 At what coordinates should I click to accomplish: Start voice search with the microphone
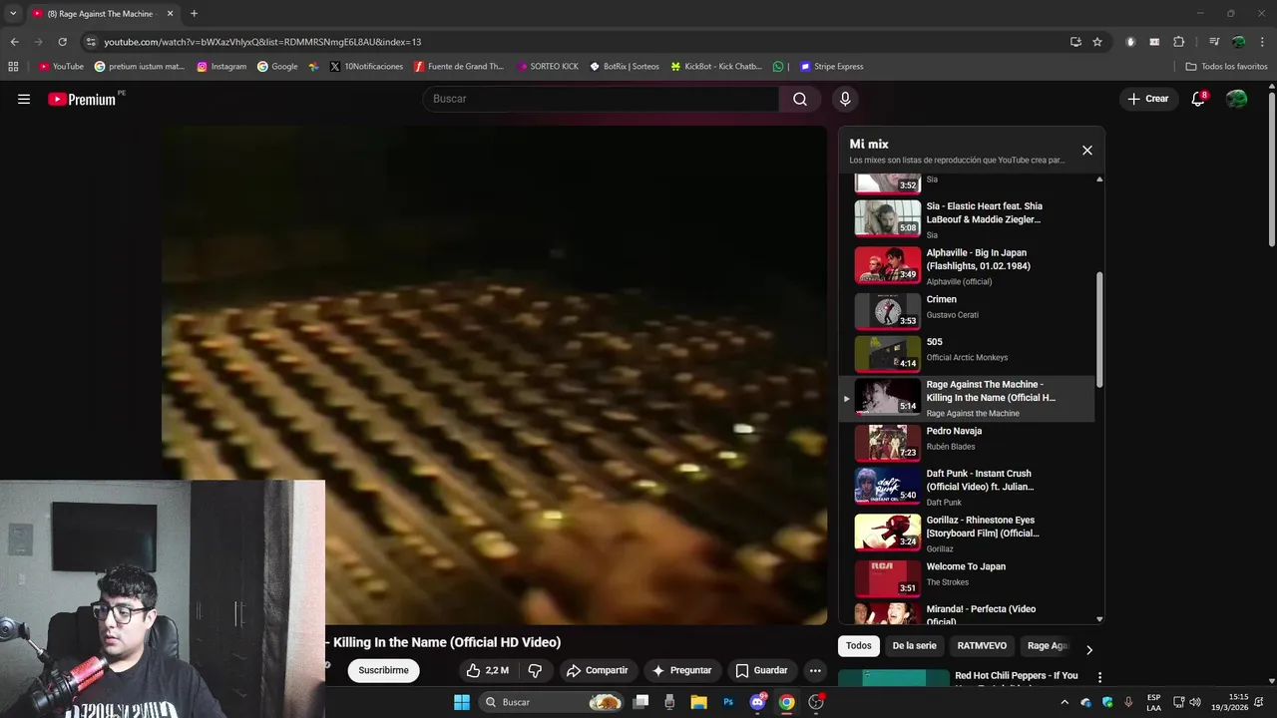pyautogui.click(x=845, y=99)
